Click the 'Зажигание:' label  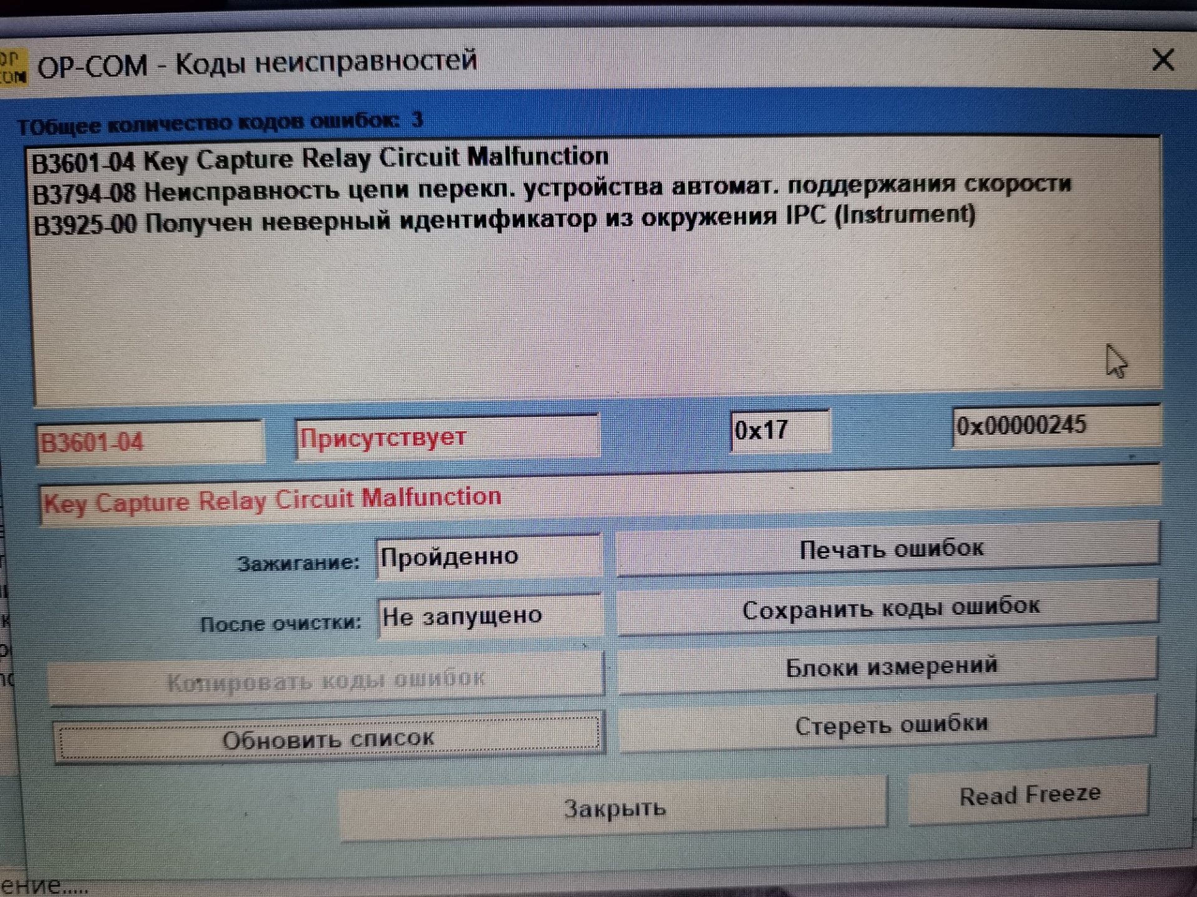298,563
